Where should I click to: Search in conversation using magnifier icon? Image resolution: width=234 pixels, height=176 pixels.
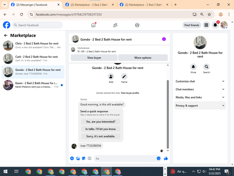(x=206, y=67)
